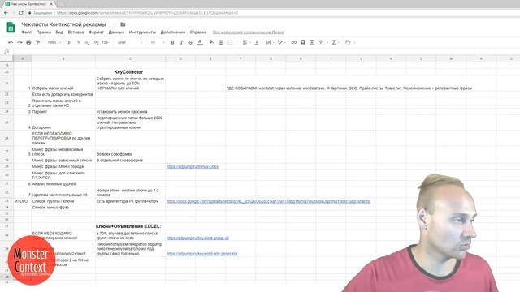This screenshot has height=292, width=520.
Task: Open the Google Sheets home icon
Action: [11, 27]
